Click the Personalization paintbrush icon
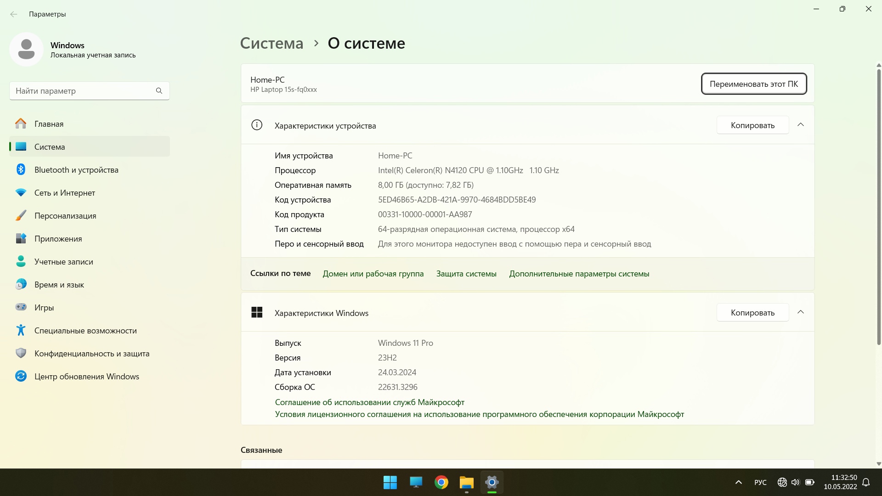Viewport: 882px width, 496px height. tap(21, 215)
